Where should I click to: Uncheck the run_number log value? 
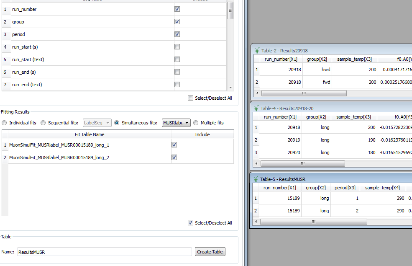tap(177, 9)
